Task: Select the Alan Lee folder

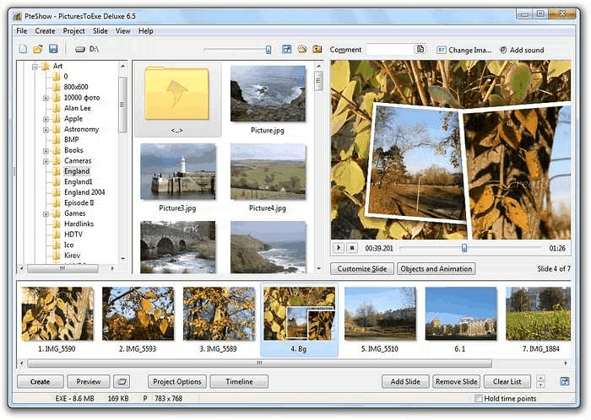Action: pyautogui.click(x=78, y=108)
